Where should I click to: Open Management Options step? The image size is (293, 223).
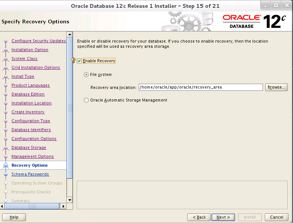[x=33, y=157]
